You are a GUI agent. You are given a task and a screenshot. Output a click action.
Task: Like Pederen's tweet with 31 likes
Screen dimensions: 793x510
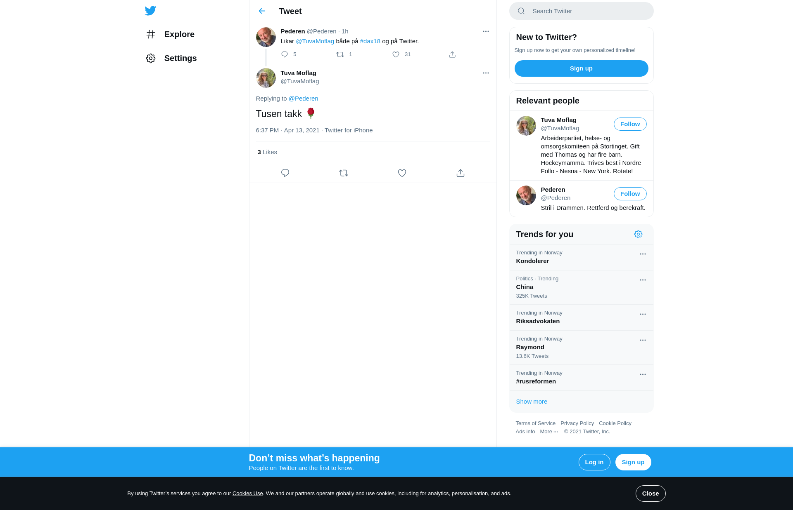[x=396, y=54]
